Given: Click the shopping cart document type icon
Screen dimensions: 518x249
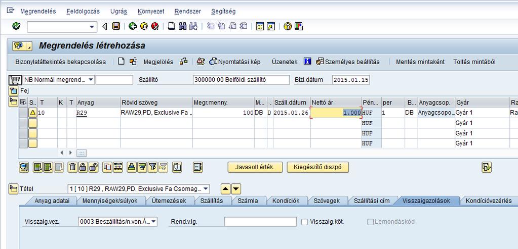Looking at the screenshot, I should 15,80.
